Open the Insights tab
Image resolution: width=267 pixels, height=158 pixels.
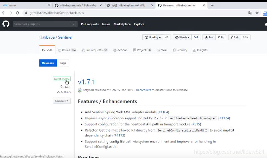point(200,50)
